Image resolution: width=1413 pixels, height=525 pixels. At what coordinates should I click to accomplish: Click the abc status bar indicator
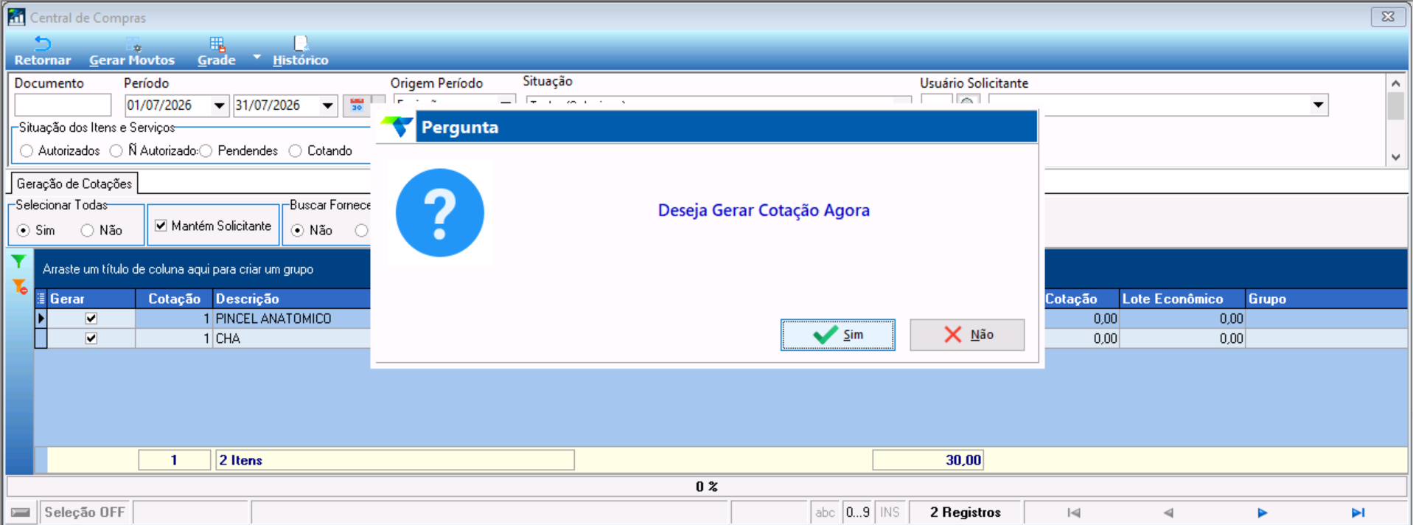825,512
